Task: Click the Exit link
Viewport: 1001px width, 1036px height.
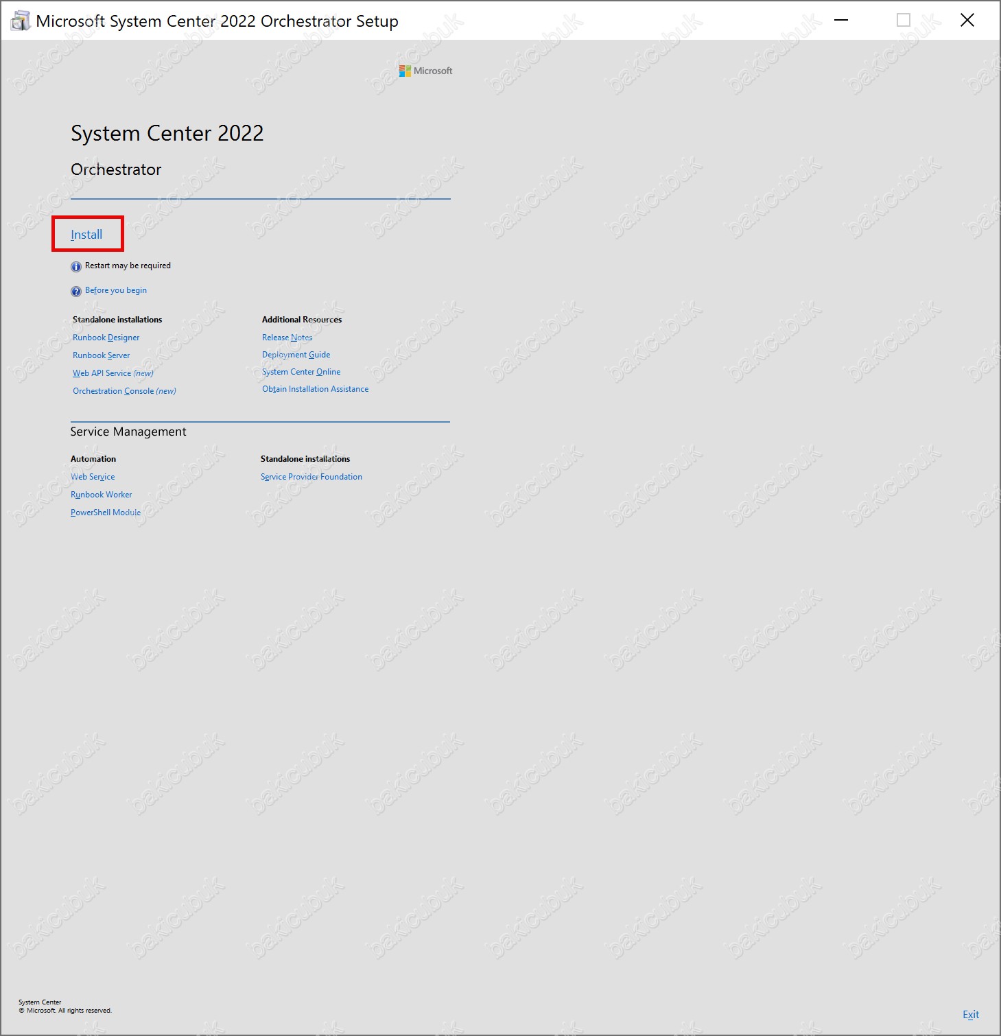Action: point(971,1015)
